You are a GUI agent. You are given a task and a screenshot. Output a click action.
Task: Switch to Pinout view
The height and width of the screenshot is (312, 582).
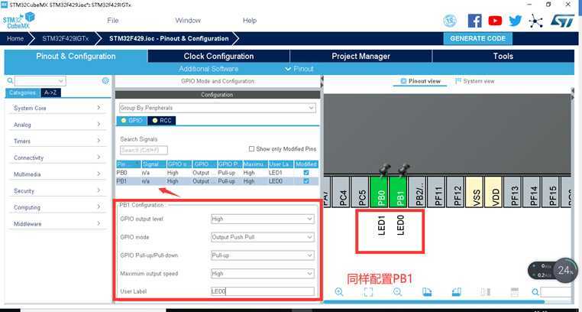[x=421, y=81]
